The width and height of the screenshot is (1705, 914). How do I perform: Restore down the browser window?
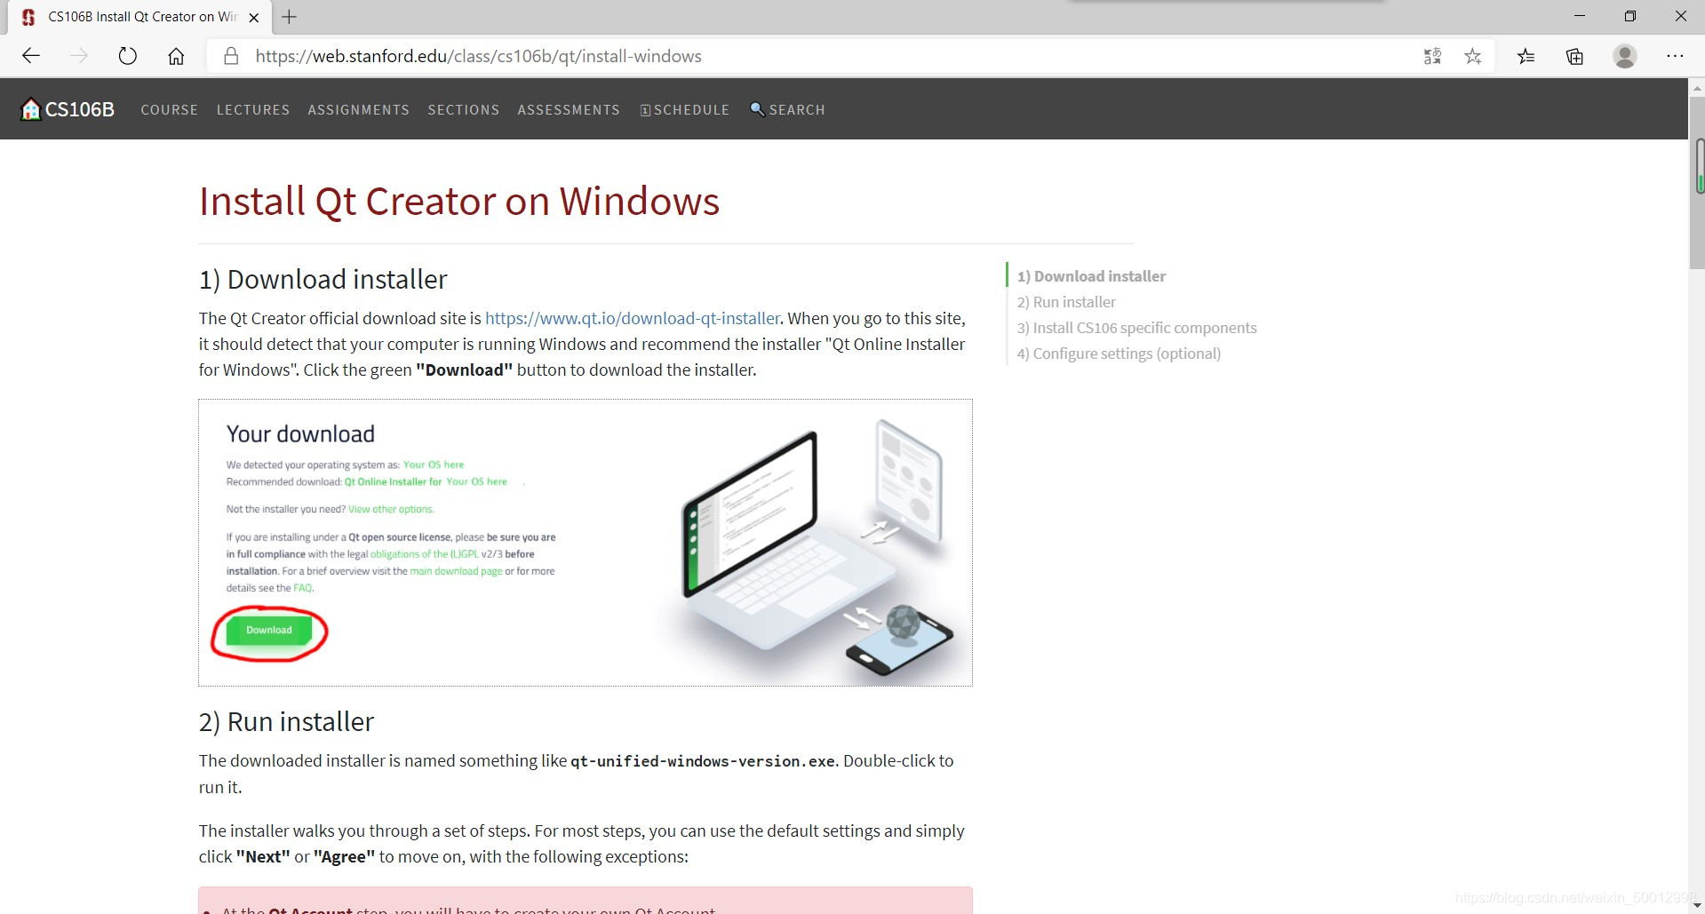[x=1629, y=16]
